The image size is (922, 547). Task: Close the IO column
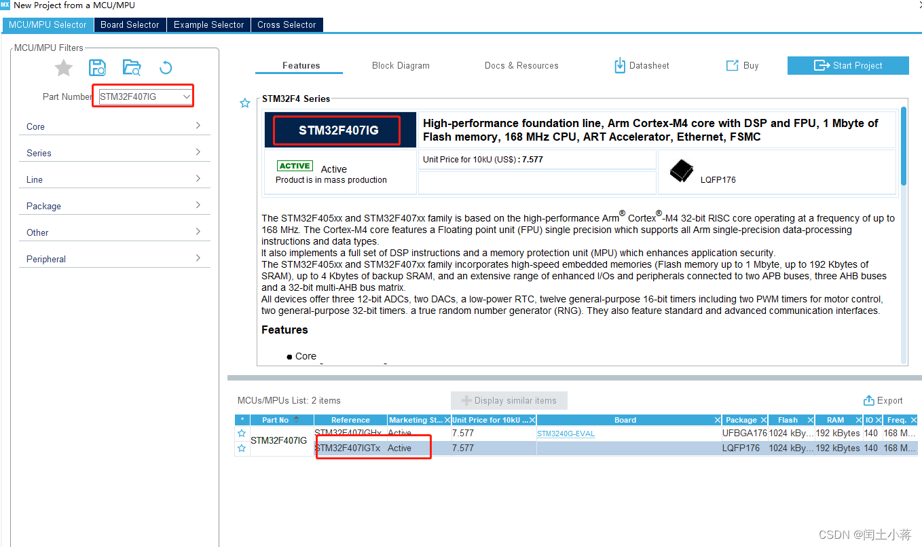pyautogui.click(x=879, y=420)
